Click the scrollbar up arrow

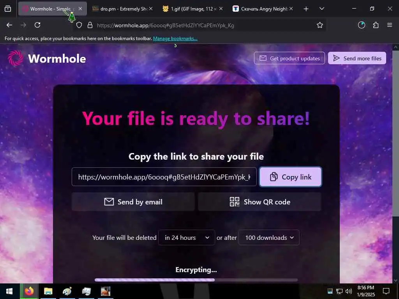(395, 47)
